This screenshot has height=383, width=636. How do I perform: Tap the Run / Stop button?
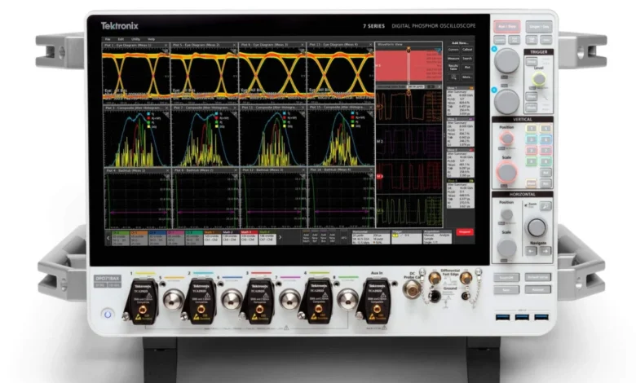(x=506, y=27)
